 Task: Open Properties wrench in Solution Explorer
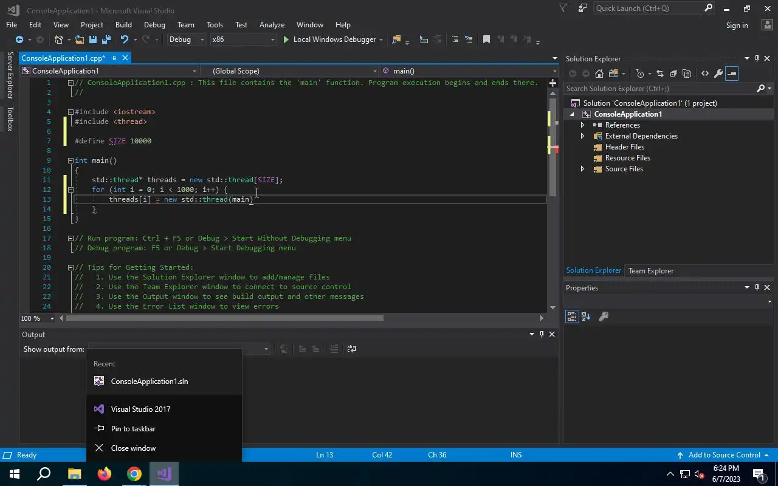(x=718, y=74)
